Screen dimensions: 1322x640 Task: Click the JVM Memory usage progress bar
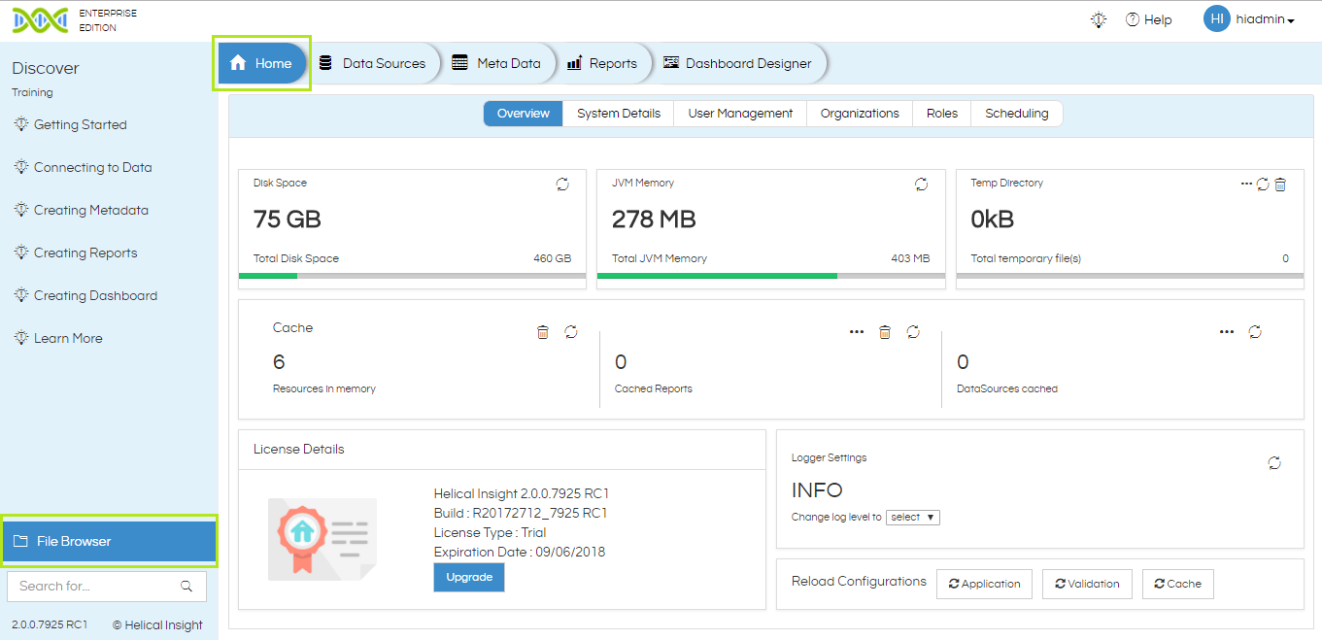771,276
